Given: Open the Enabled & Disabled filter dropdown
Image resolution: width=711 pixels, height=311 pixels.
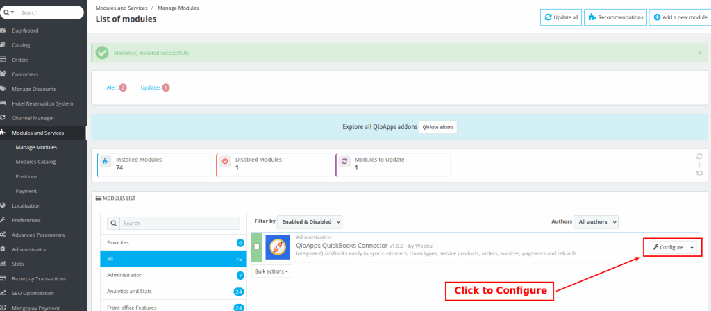Looking at the screenshot, I should pos(310,221).
